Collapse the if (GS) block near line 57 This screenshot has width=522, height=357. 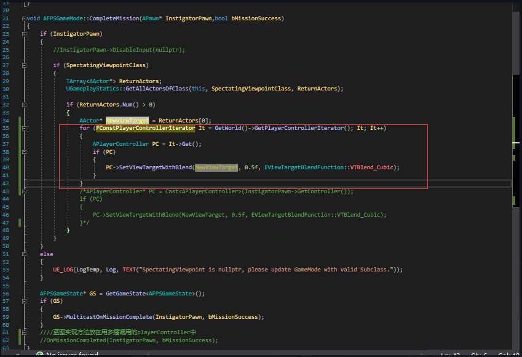tap(23, 300)
